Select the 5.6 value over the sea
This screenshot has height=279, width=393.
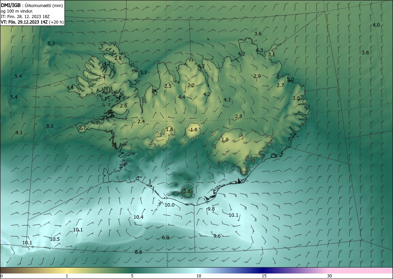pyautogui.click(x=50, y=126)
